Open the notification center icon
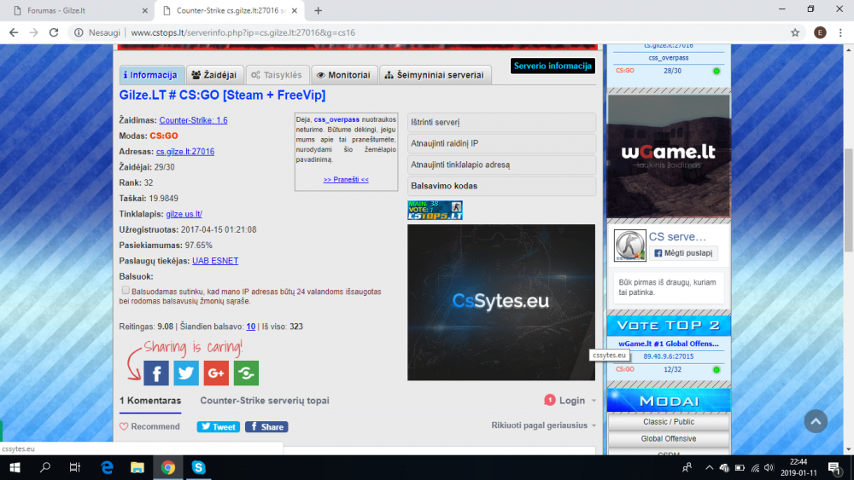Image resolution: width=854 pixels, height=480 pixels. (834, 467)
